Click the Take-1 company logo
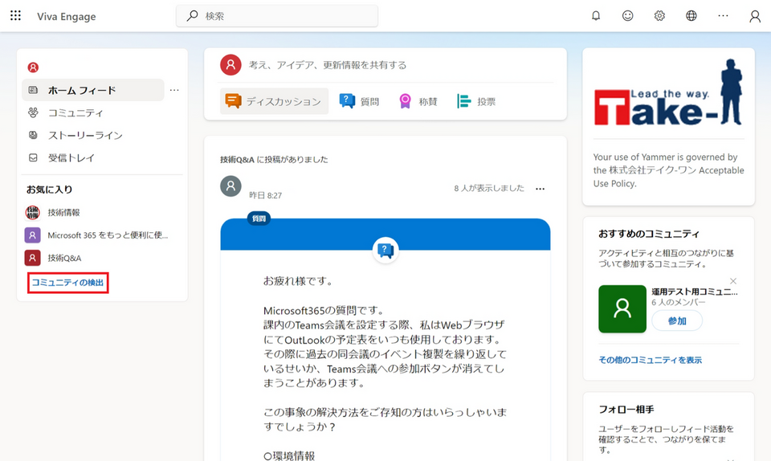Screen dimensions: 771x461 (668, 93)
